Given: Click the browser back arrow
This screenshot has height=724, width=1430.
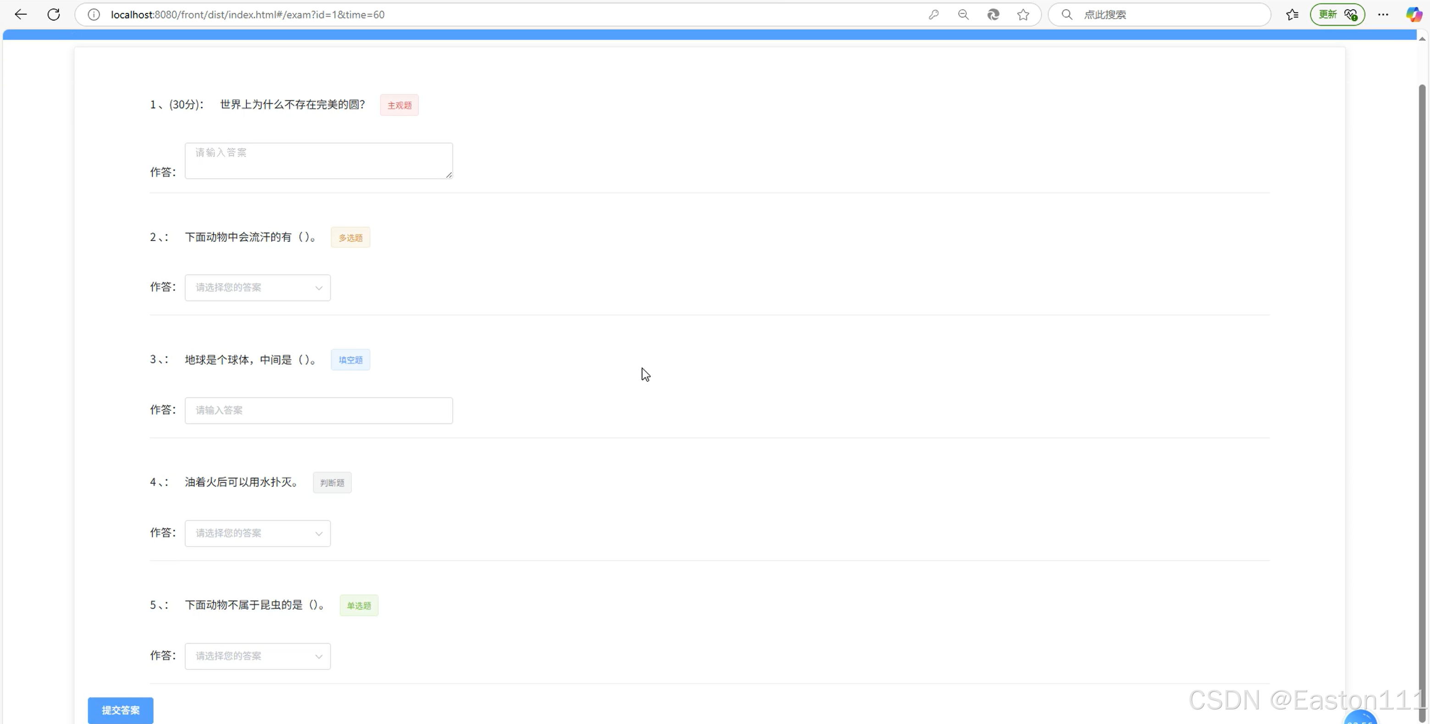Looking at the screenshot, I should [x=21, y=14].
